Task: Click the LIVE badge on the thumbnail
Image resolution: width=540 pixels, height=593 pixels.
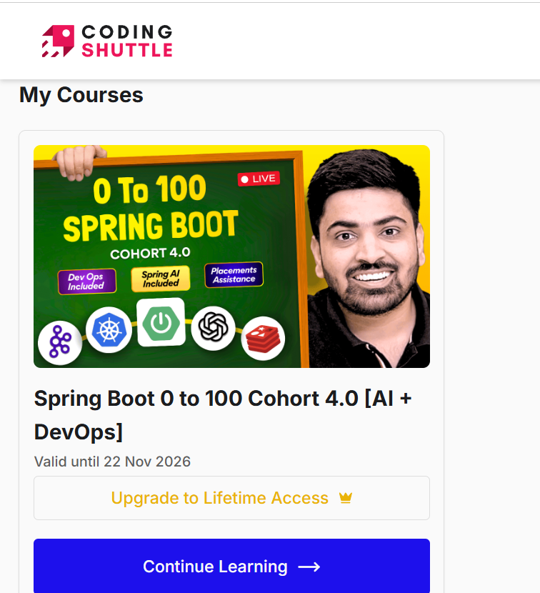Action: tap(259, 179)
